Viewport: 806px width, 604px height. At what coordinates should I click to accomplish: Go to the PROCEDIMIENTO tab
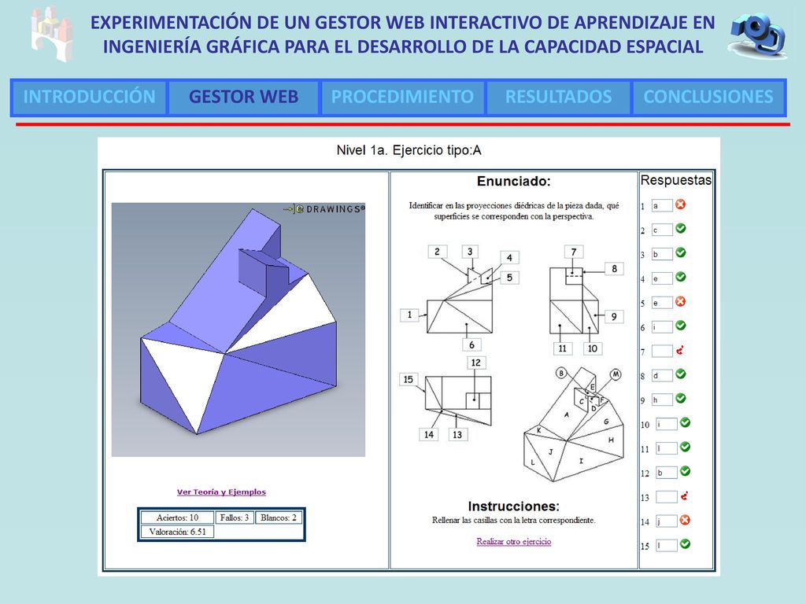pyautogui.click(x=402, y=97)
